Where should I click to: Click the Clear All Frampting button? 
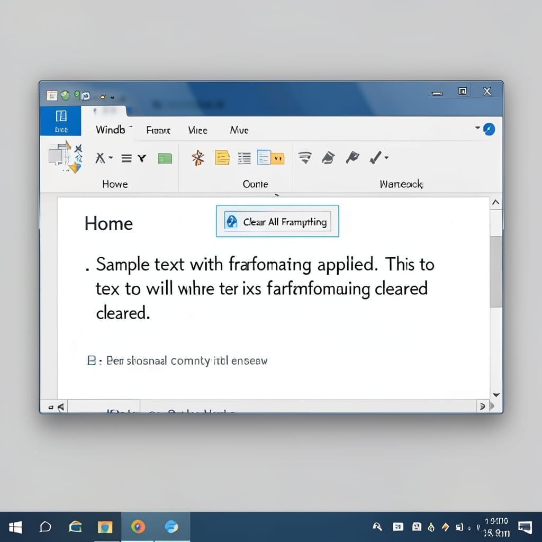click(277, 221)
